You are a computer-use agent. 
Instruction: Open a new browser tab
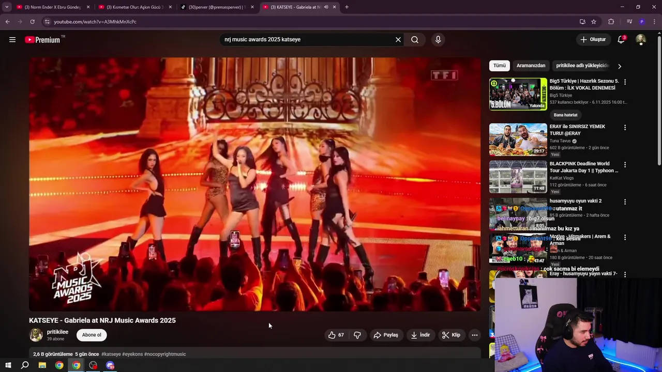(347, 7)
